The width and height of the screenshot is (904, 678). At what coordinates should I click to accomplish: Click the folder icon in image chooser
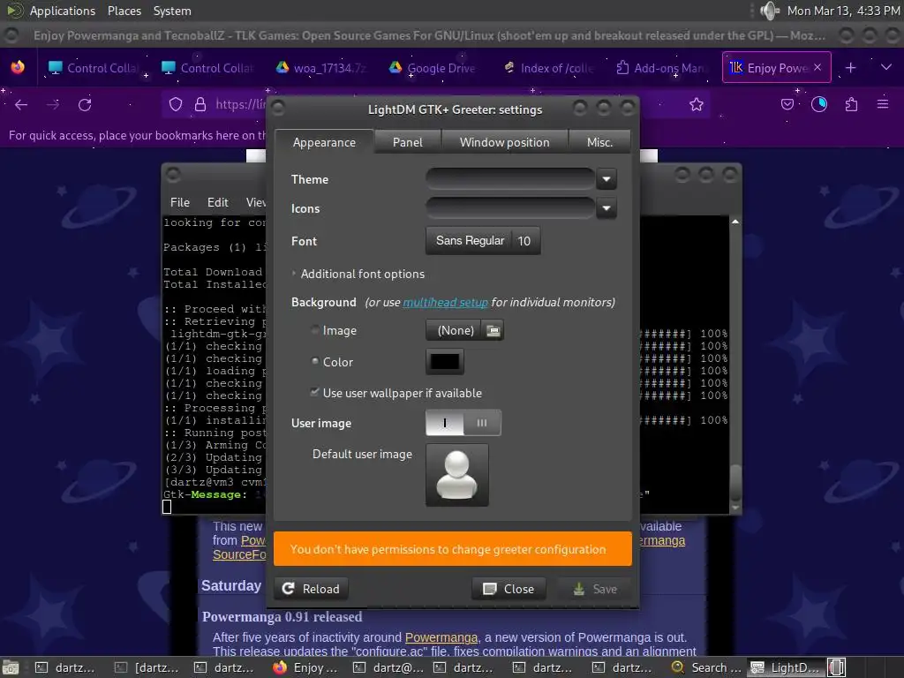[x=493, y=330]
